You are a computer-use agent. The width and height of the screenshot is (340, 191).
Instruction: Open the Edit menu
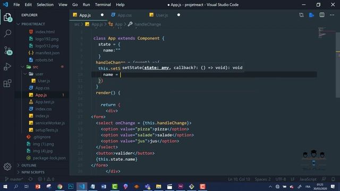coord(28,5)
